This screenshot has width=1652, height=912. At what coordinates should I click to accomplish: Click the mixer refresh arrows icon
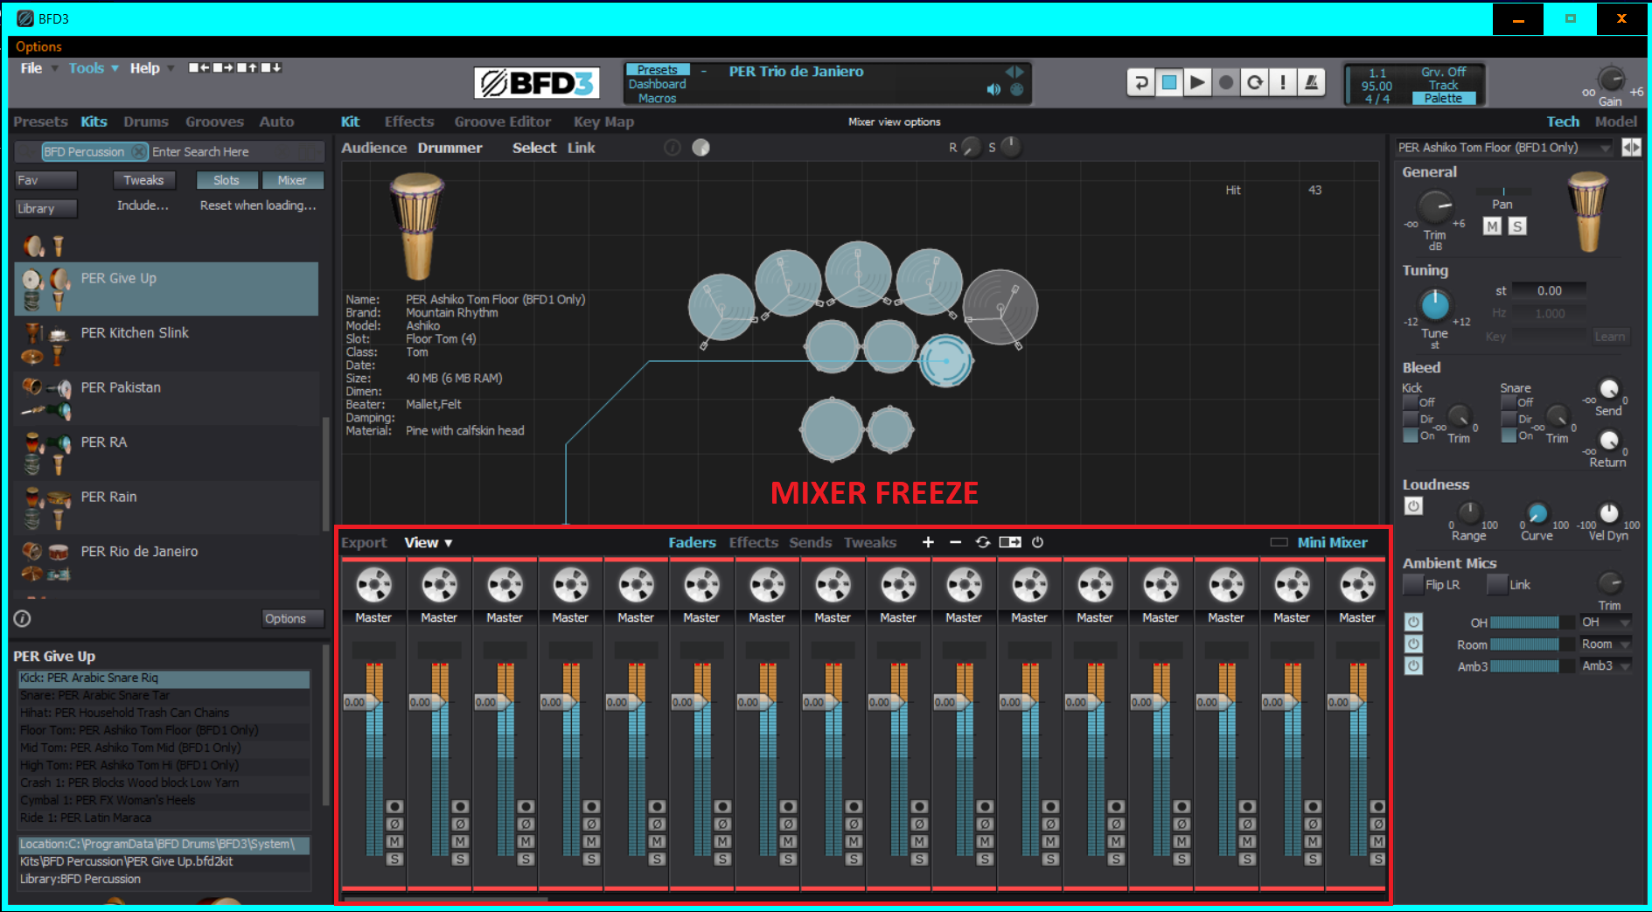coord(983,542)
